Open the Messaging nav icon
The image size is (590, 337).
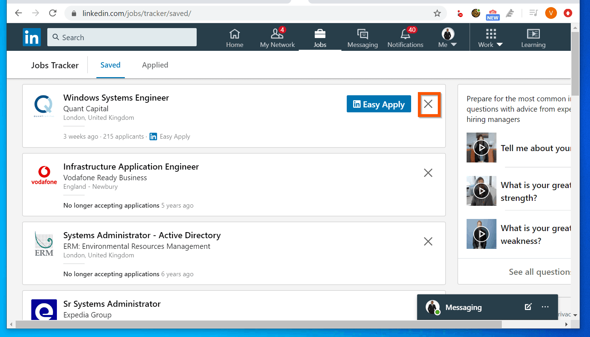coord(362,38)
